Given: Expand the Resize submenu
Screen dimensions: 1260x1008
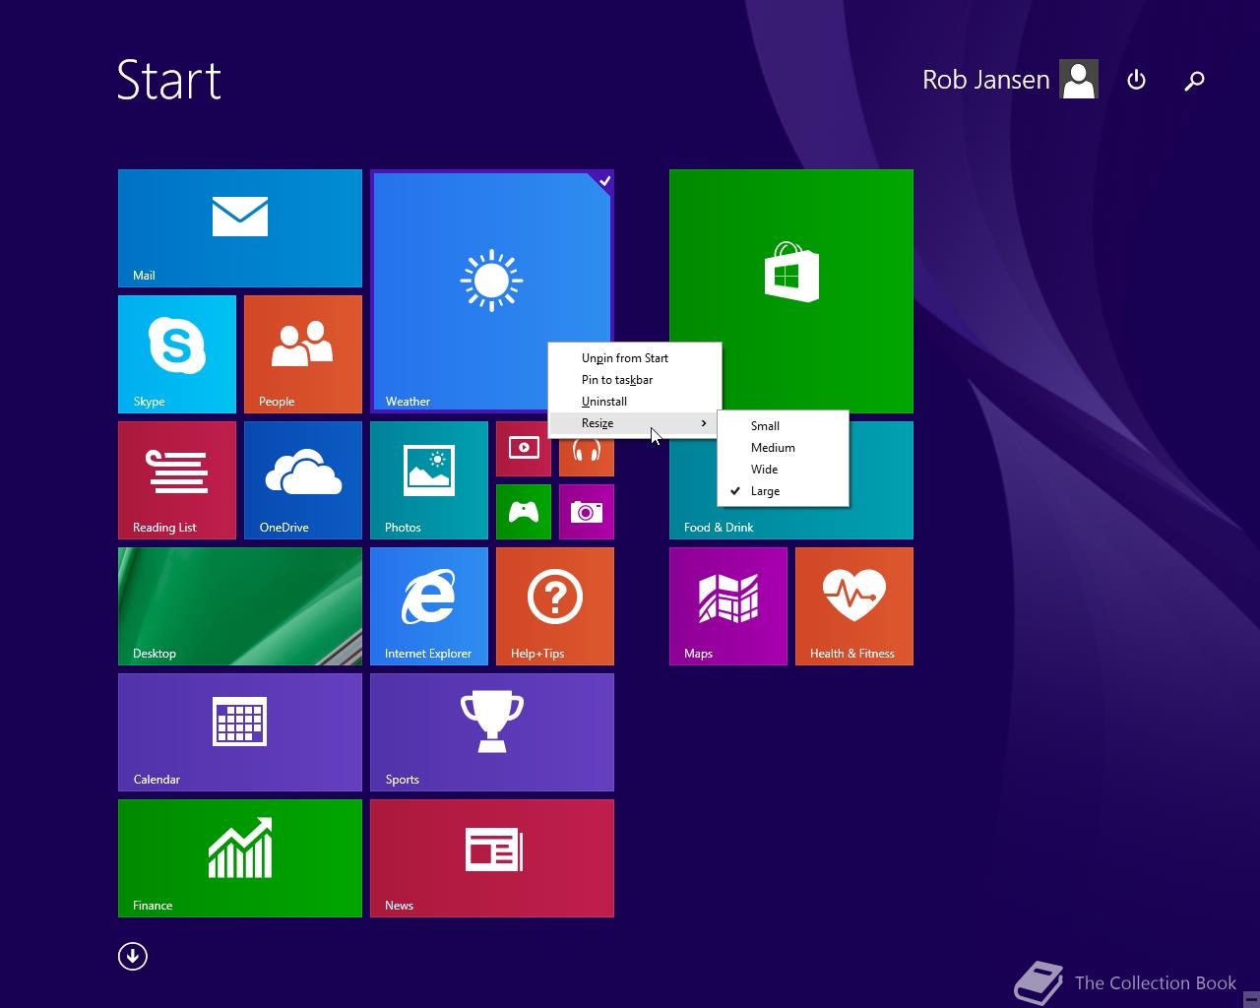Looking at the screenshot, I should click(x=635, y=423).
